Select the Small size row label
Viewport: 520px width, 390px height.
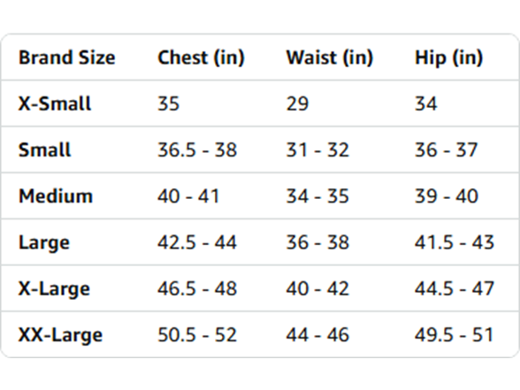[45, 149]
